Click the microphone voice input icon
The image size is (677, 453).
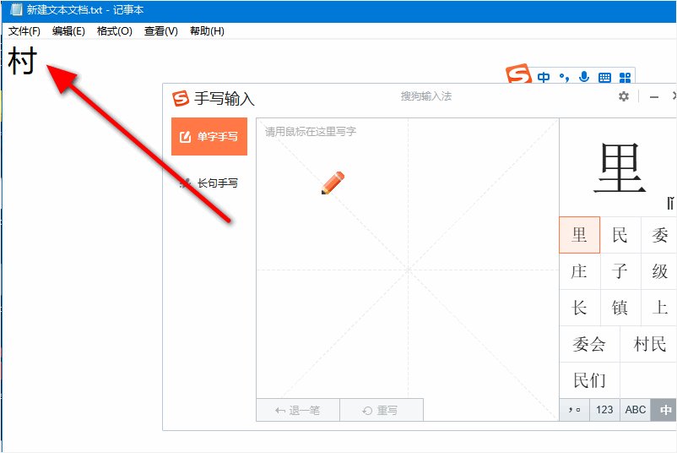pyautogui.click(x=584, y=77)
